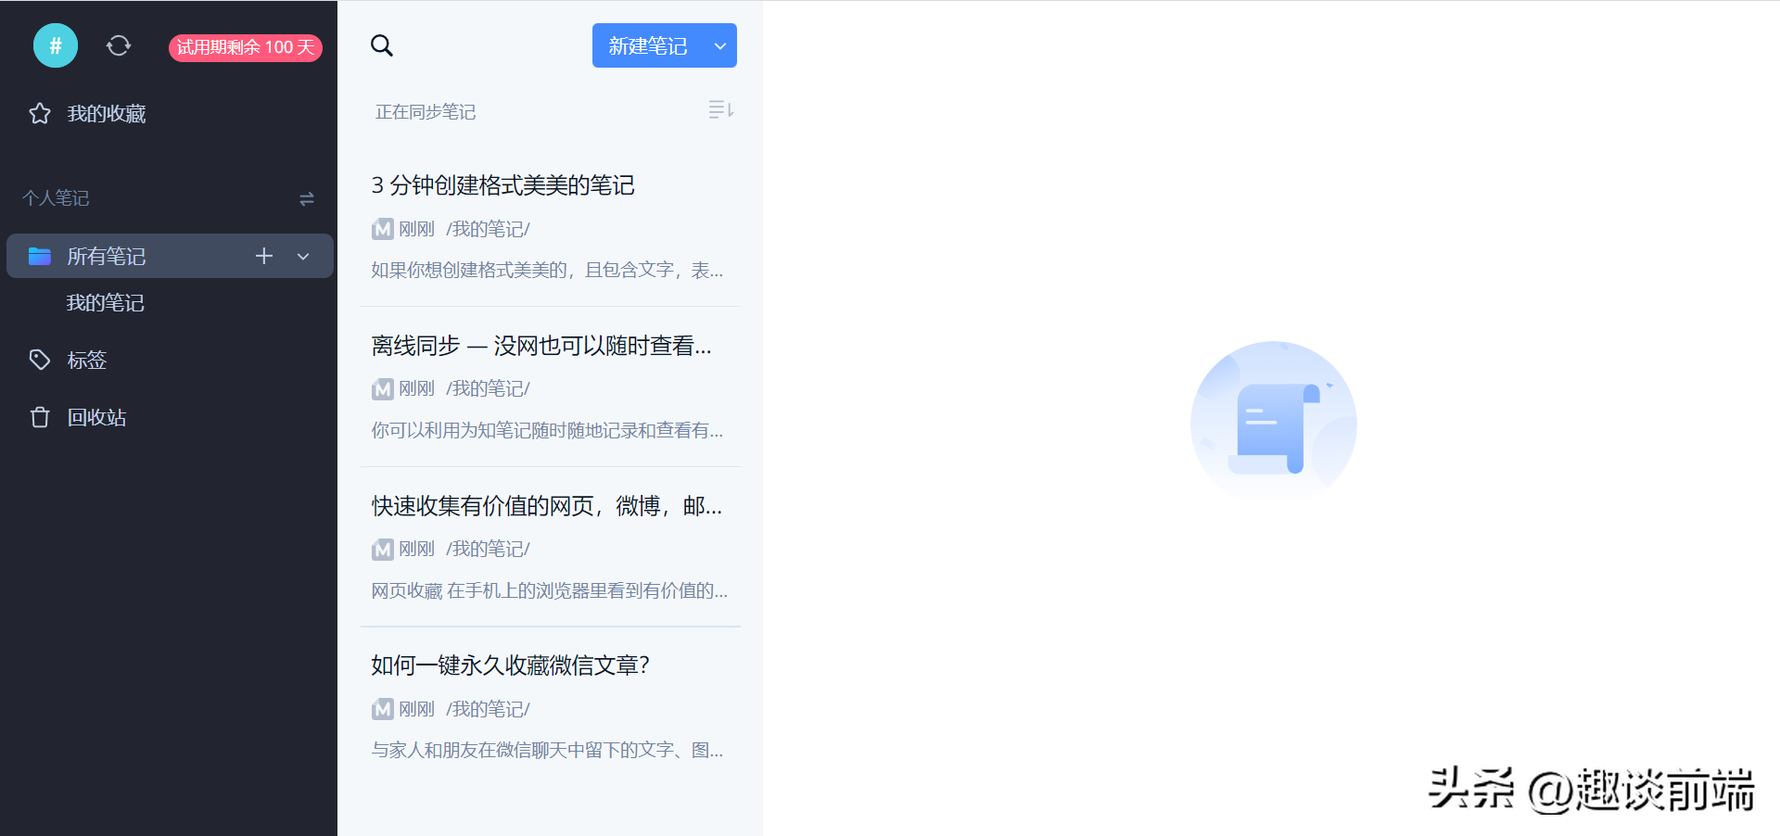1780x836 pixels.
Task: Open the sort order icon
Action: pyautogui.click(x=721, y=110)
